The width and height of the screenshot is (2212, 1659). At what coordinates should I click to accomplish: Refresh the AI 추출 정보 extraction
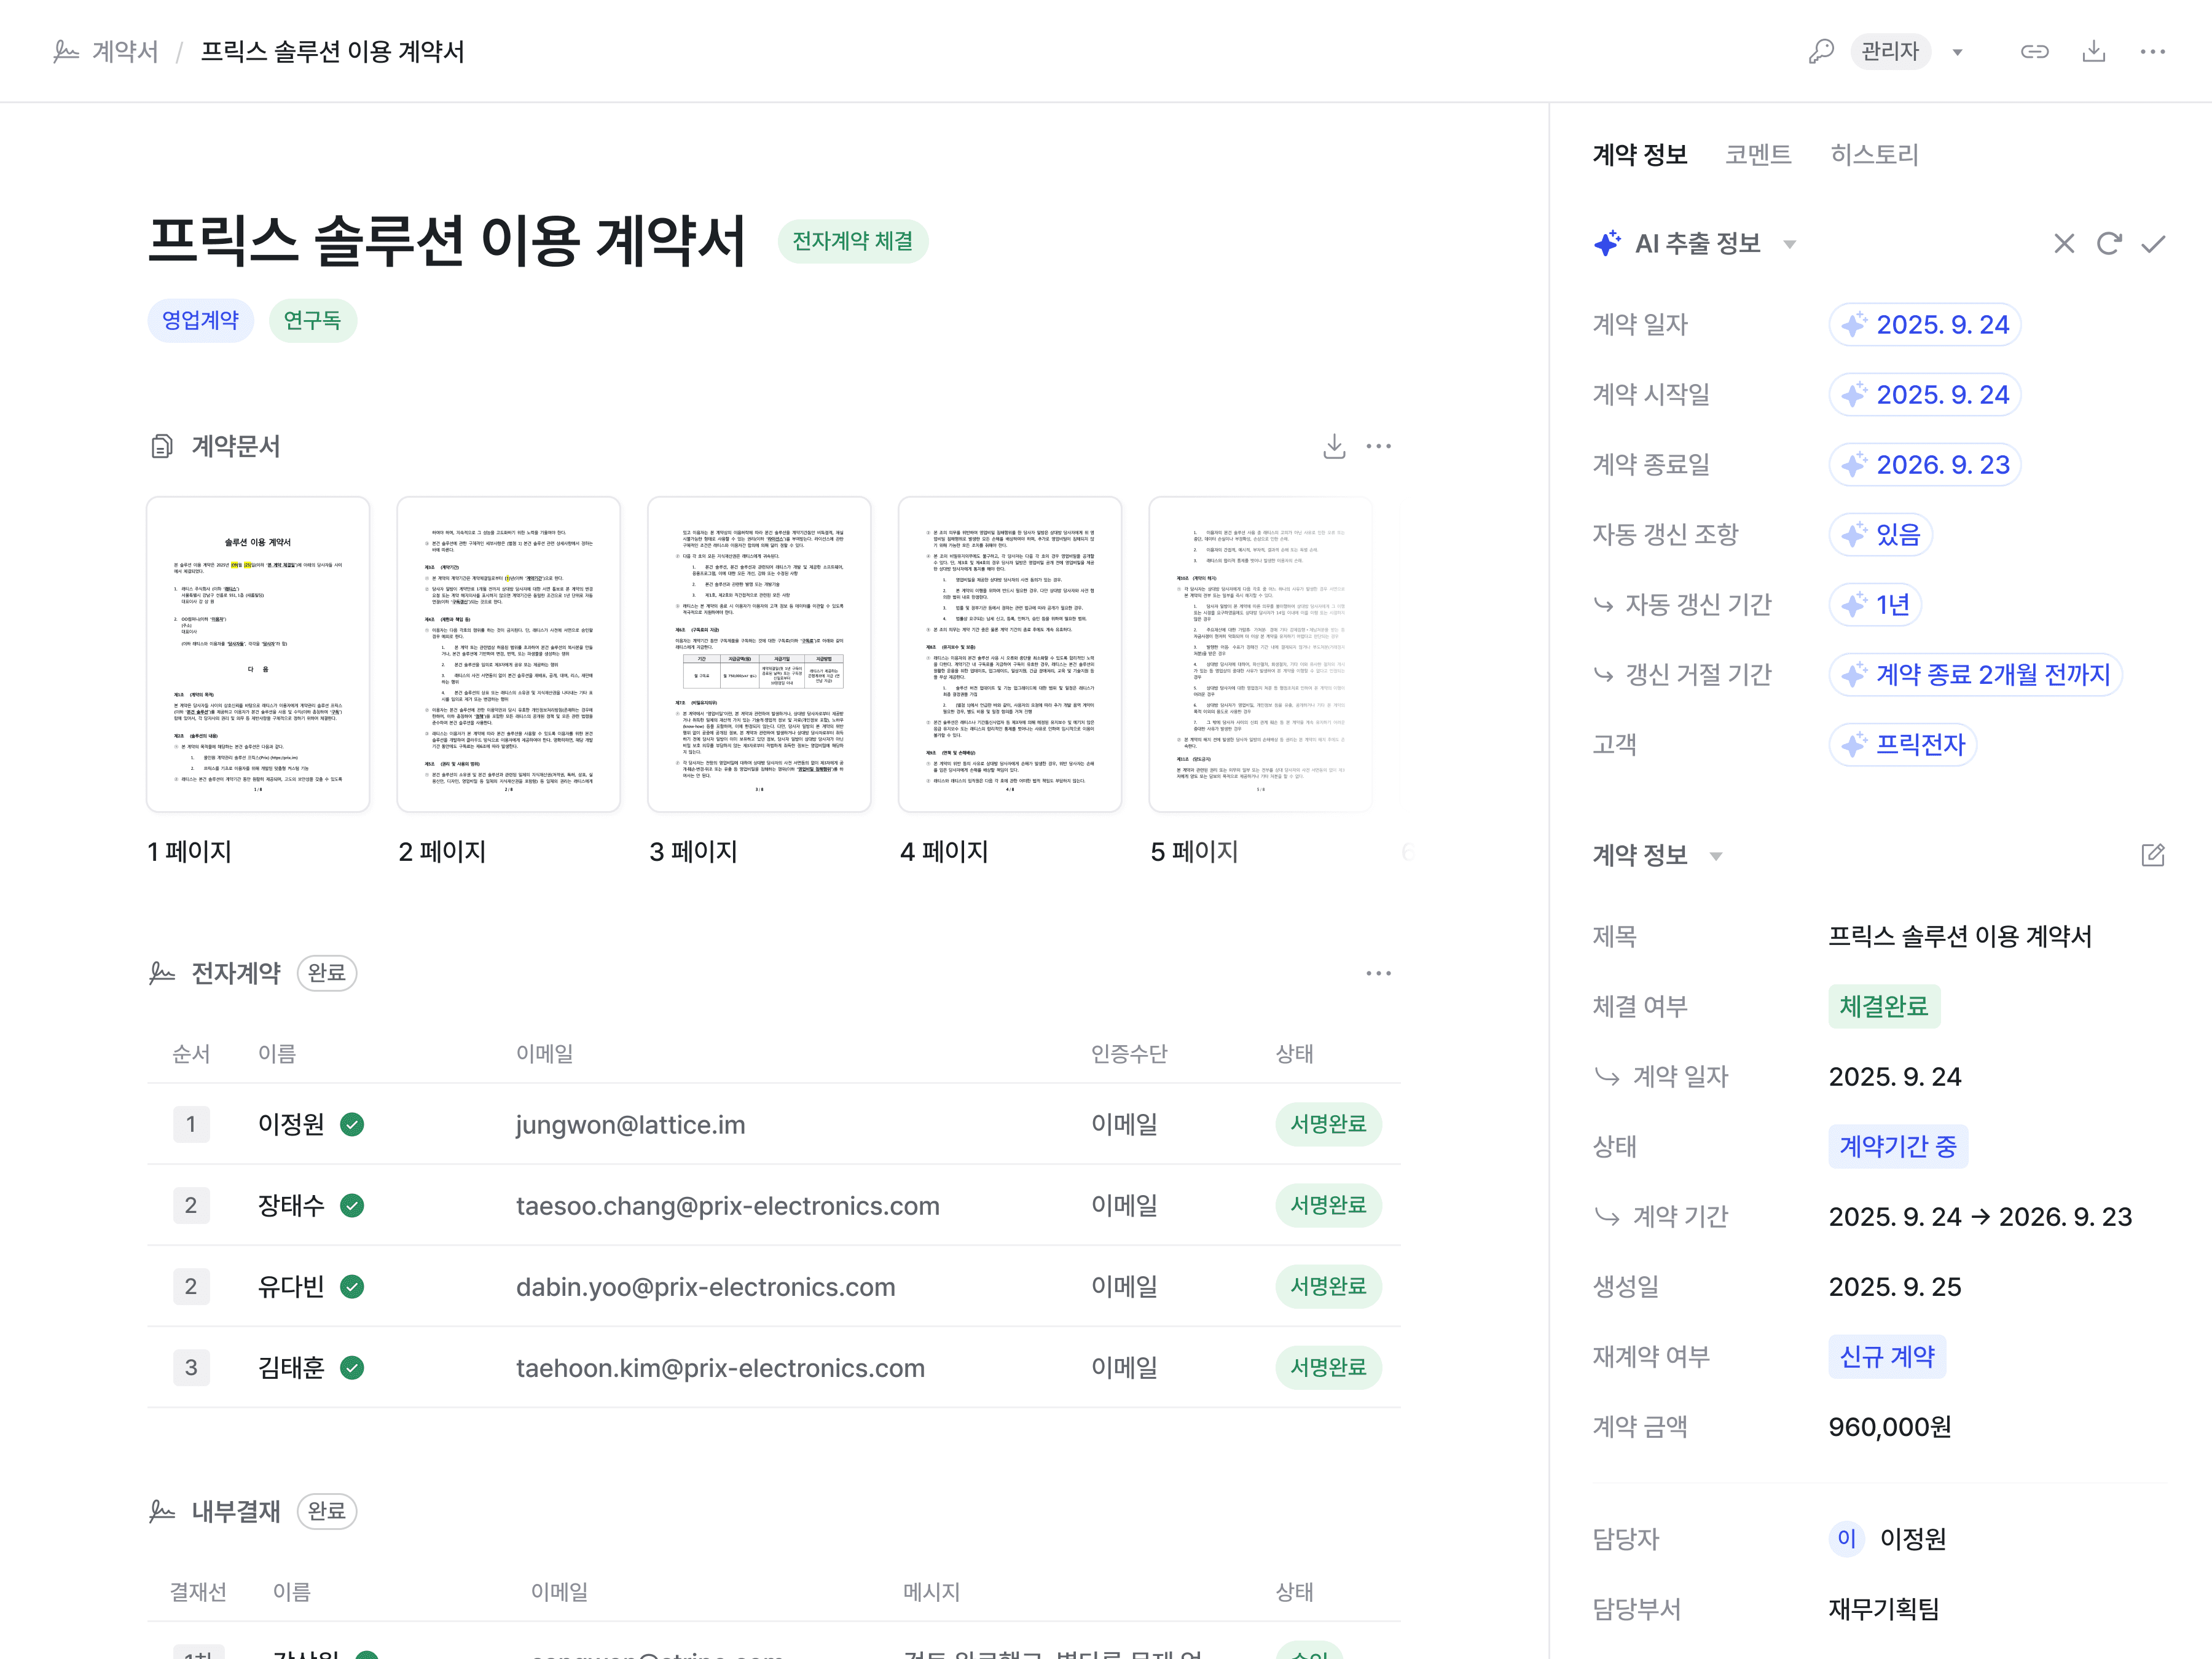coord(2109,244)
